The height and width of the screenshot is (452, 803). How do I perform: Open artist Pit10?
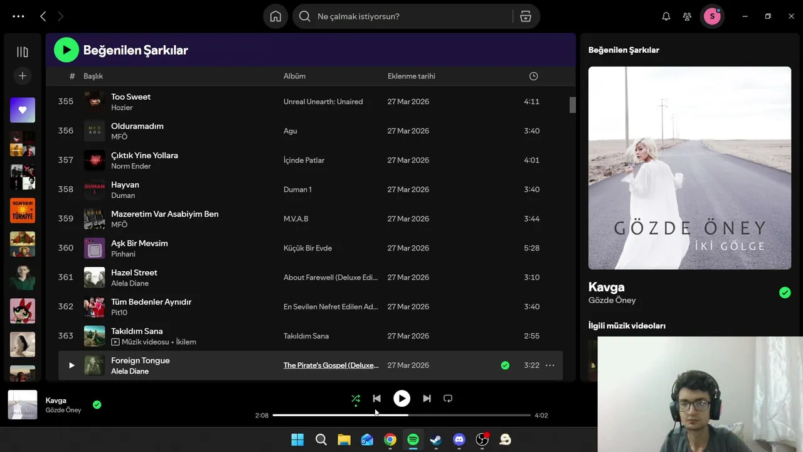click(x=119, y=313)
